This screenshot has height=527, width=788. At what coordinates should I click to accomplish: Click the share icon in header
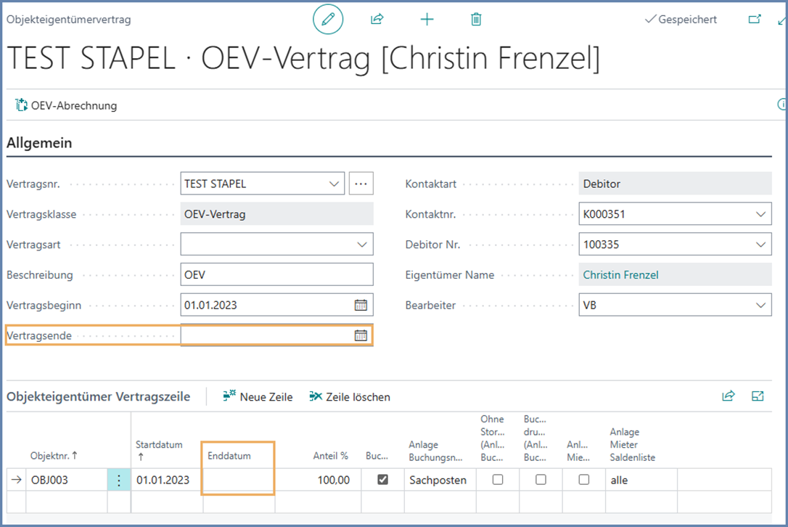click(x=377, y=20)
